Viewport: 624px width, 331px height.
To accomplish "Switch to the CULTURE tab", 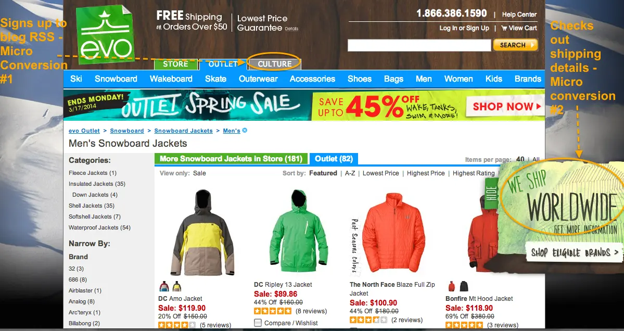I will click(x=274, y=63).
